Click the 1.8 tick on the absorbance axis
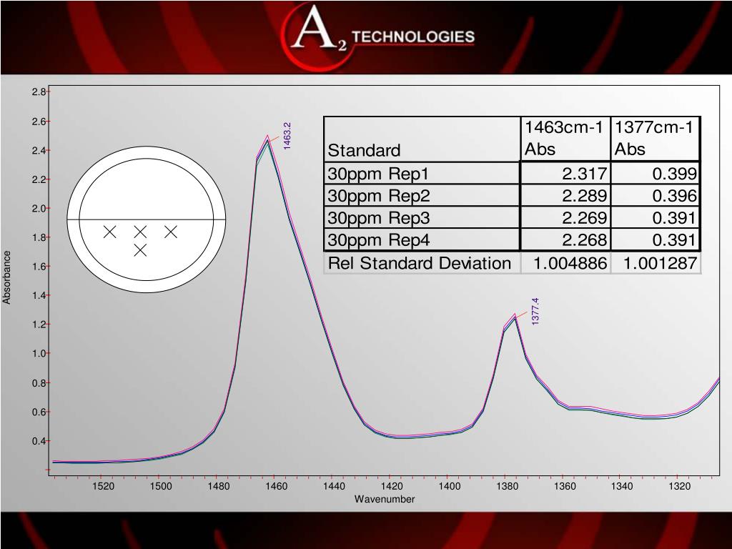This screenshot has height=549, width=732. click(x=39, y=237)
